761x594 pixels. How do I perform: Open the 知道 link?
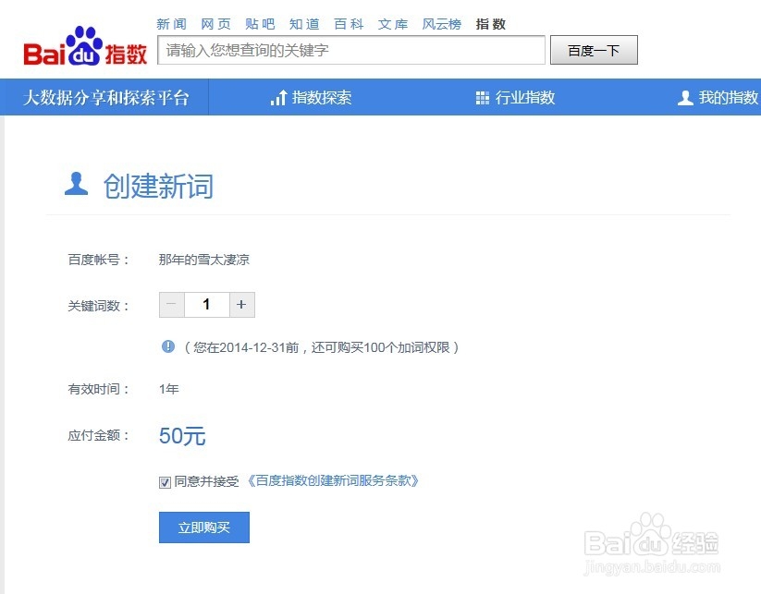coord(304,24)
